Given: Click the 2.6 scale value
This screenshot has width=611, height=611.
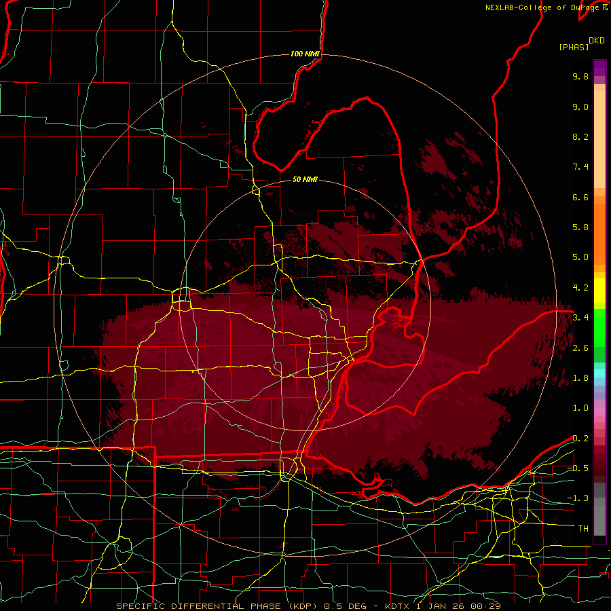Looking at the screenshot, I should (580, 348).
